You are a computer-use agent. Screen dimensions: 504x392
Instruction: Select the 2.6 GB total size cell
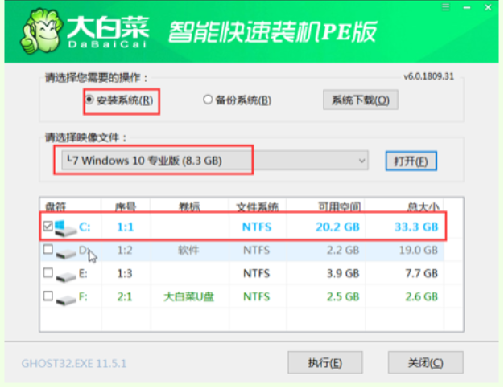pos(421,296)
